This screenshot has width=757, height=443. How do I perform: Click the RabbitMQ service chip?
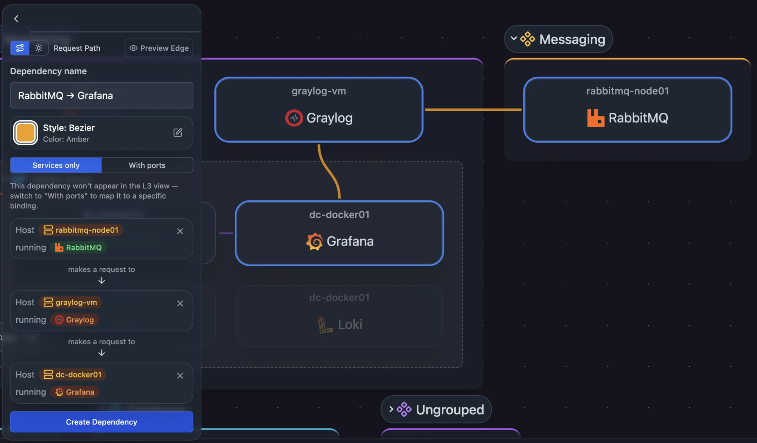tap(78, 247)
